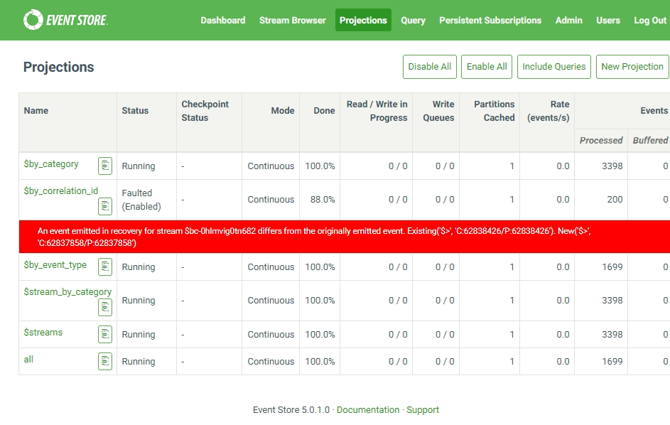The image size is (670, 425).
Task: Click the Rate (events/s) column header
Action: click(x=549, y=111)
